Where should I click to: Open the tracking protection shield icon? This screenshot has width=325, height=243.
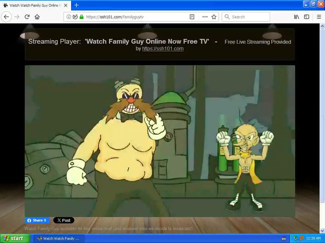coord(75,17)
